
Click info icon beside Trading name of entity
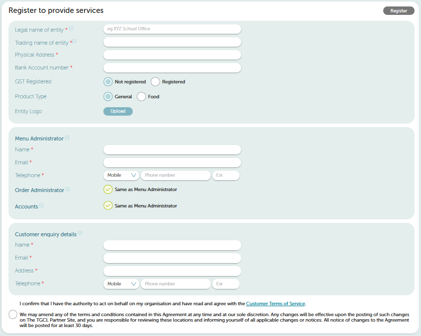click(75, 41)
